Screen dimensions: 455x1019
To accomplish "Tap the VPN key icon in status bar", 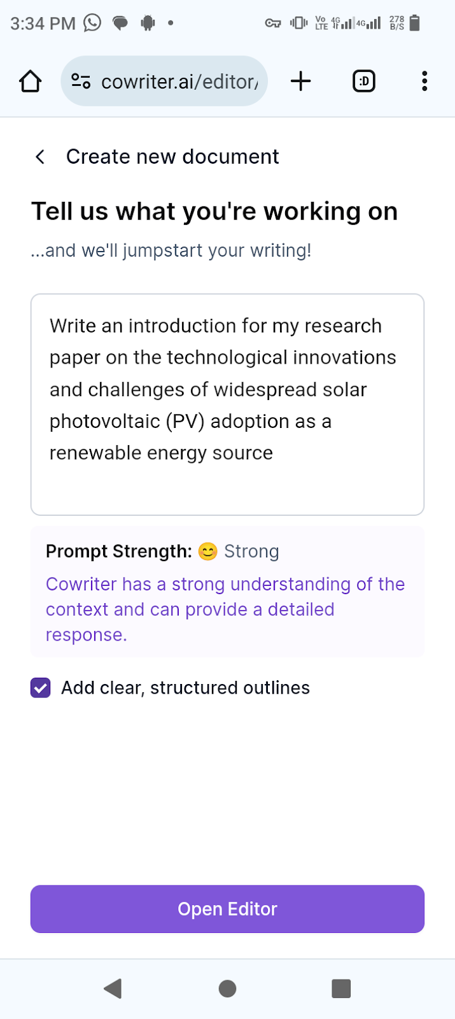I will click(273, 24).
